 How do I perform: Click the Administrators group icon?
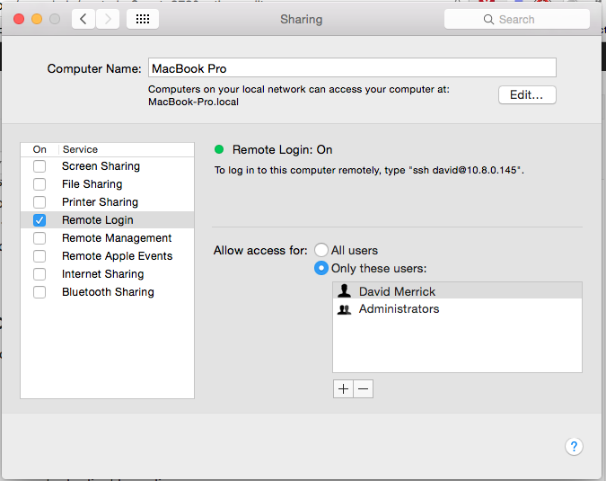point(344,309)
